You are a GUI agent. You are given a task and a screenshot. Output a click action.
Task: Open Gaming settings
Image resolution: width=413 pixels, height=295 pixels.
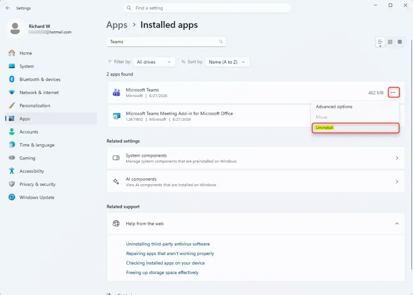pos(51,158)
